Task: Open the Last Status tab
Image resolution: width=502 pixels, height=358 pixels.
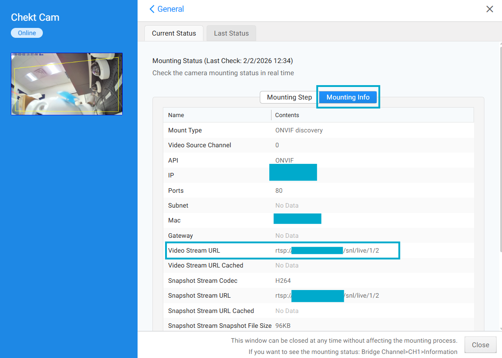Action: (231, 33)
